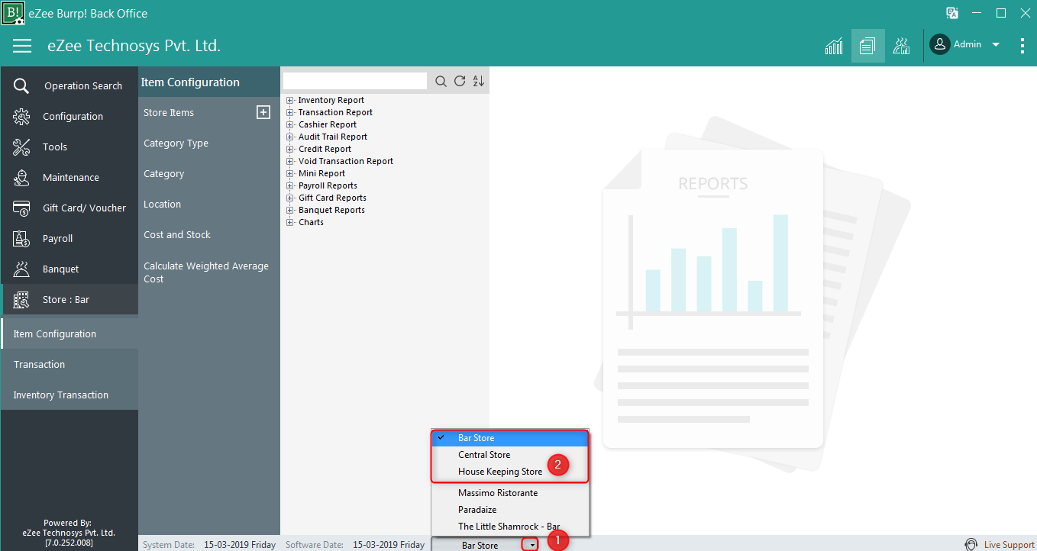Add new store item with plus icon
Screen dimensions: 1037x551
tap(263, 112)
